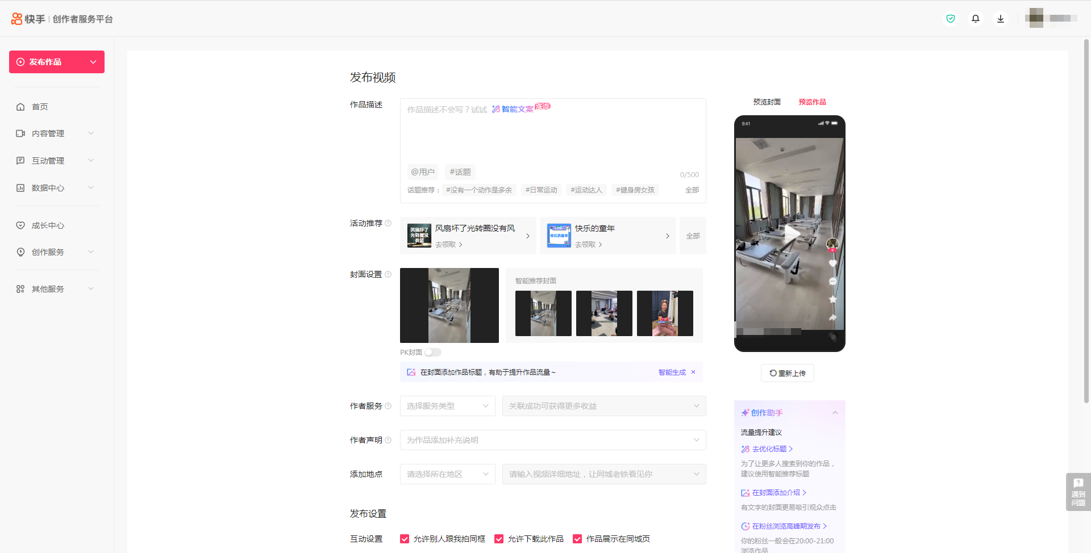The height and width of the screenshot is (553, 1091).
Task: Open the 关联成功可获得更多收益 dropdown
Action: [604, 406]
